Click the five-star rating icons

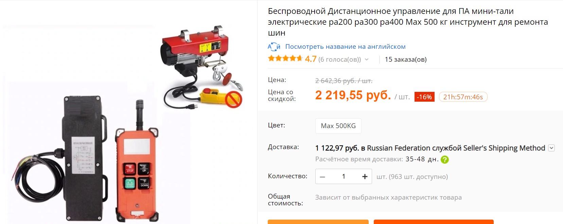(x=285, y=58)
